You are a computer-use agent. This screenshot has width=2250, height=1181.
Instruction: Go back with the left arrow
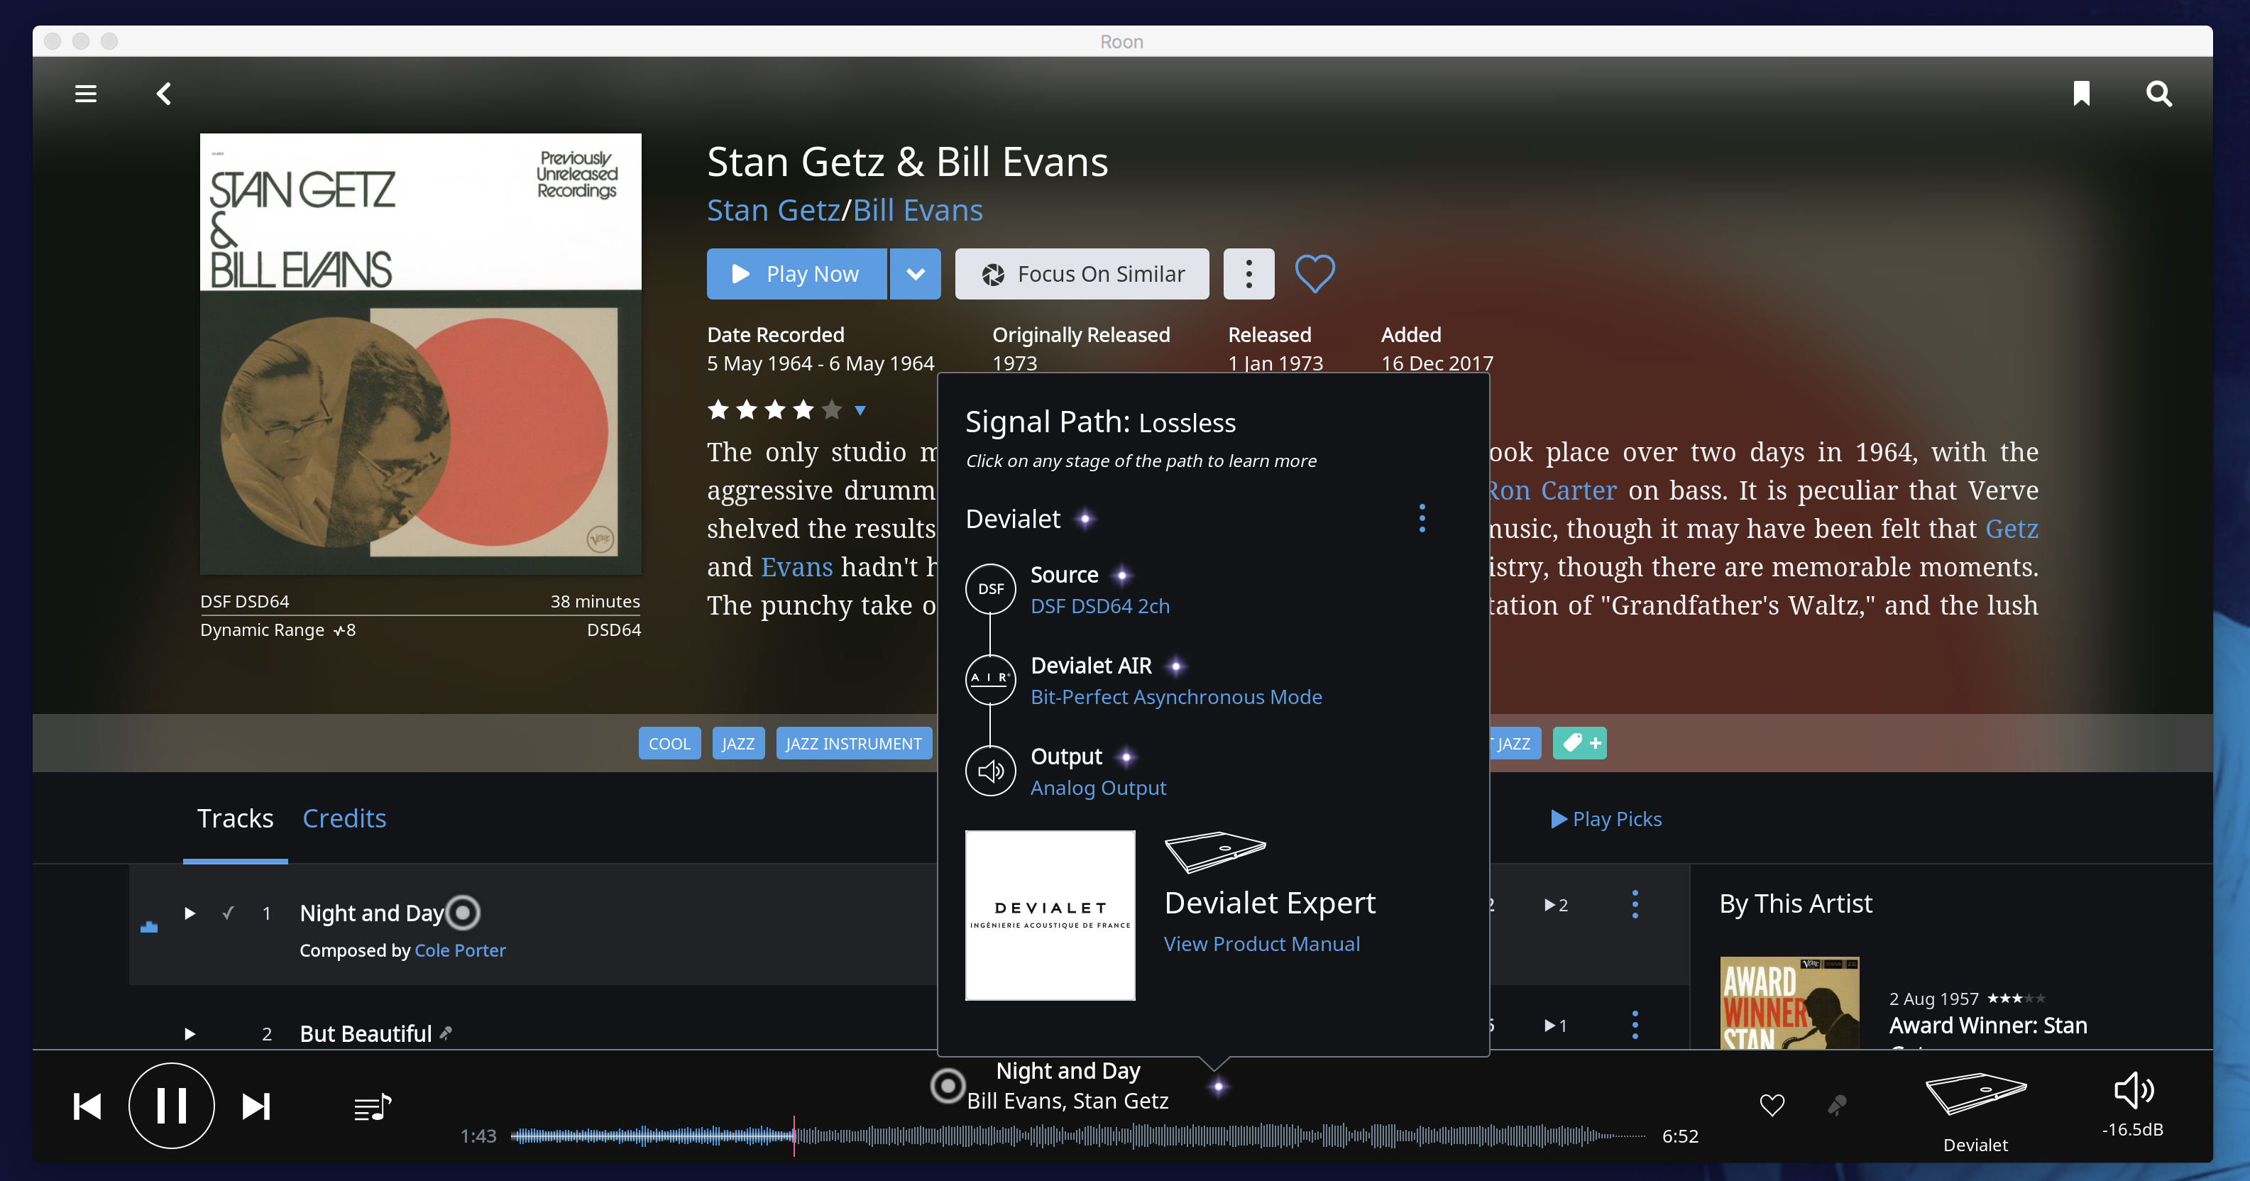[x=163, y=94]
